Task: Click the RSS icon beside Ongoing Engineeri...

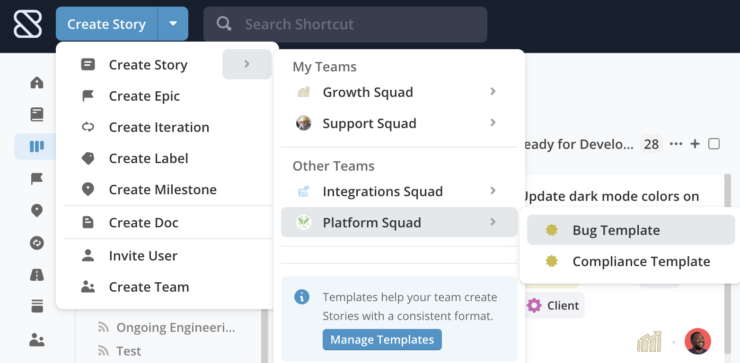Action: point(103,327)
